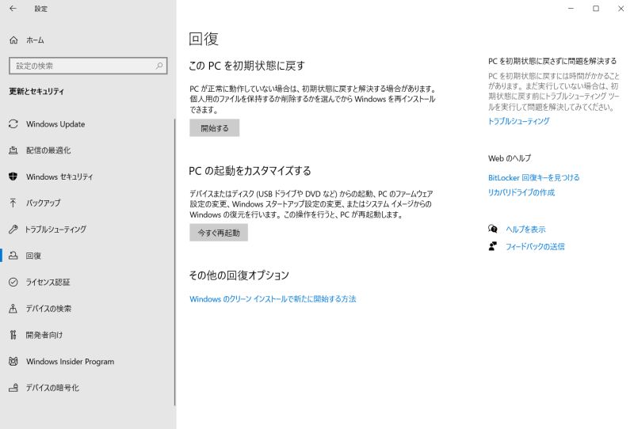Image resolution: width=634 pixels, height=429 pixels.
Task: Minimize the settings window
Action: (x=571, y=8)
